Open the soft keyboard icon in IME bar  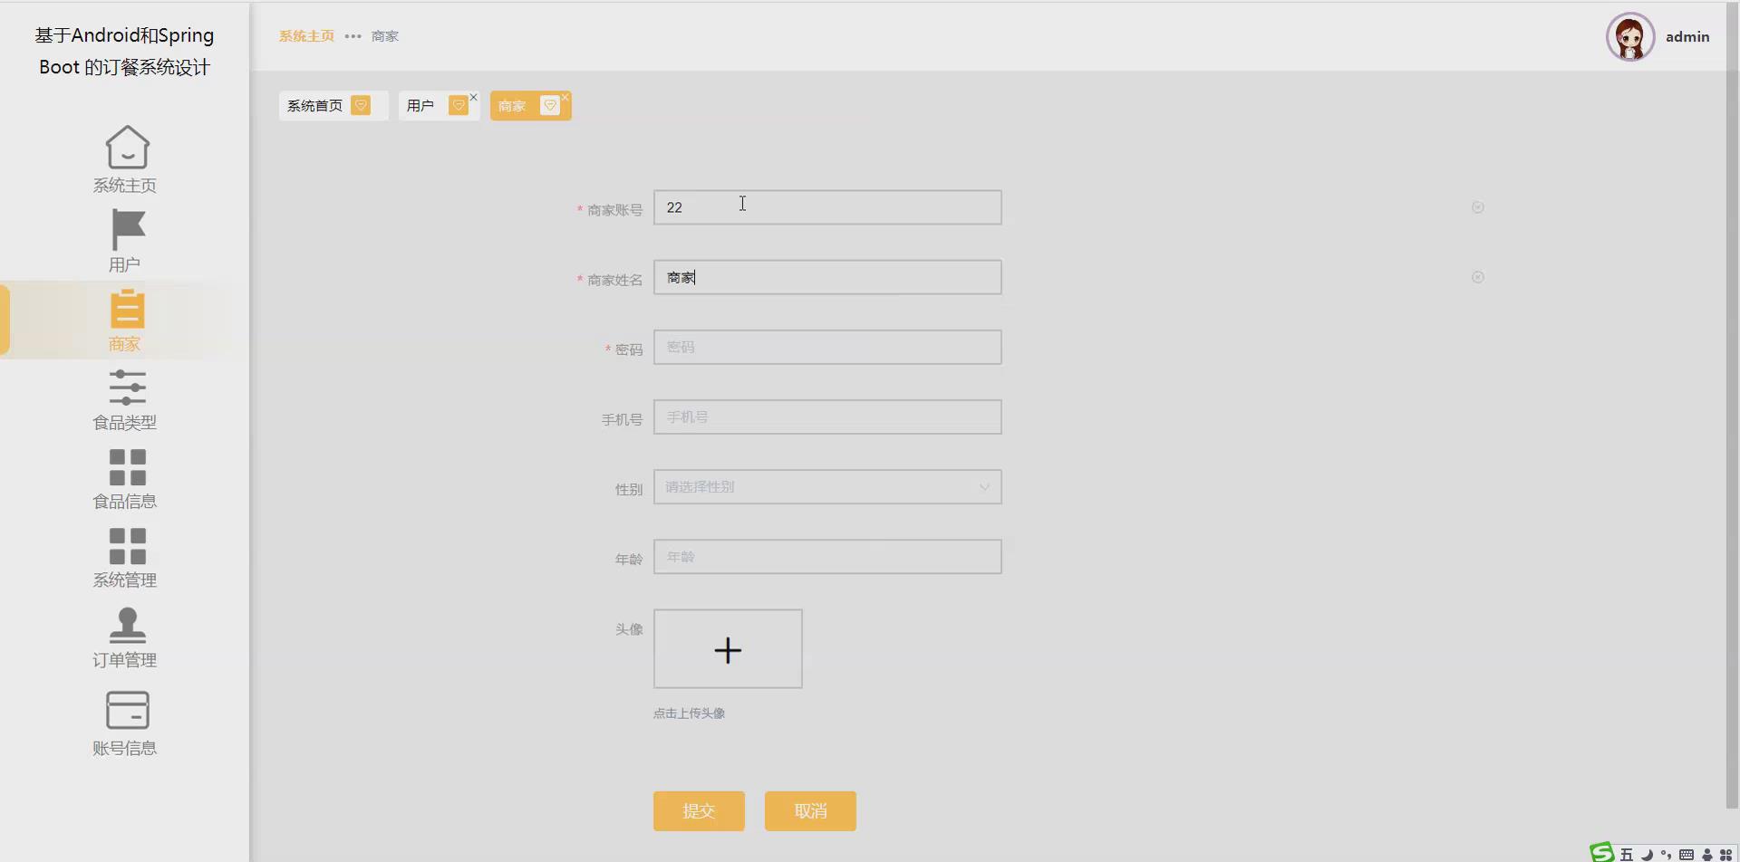click(1687, 855)
